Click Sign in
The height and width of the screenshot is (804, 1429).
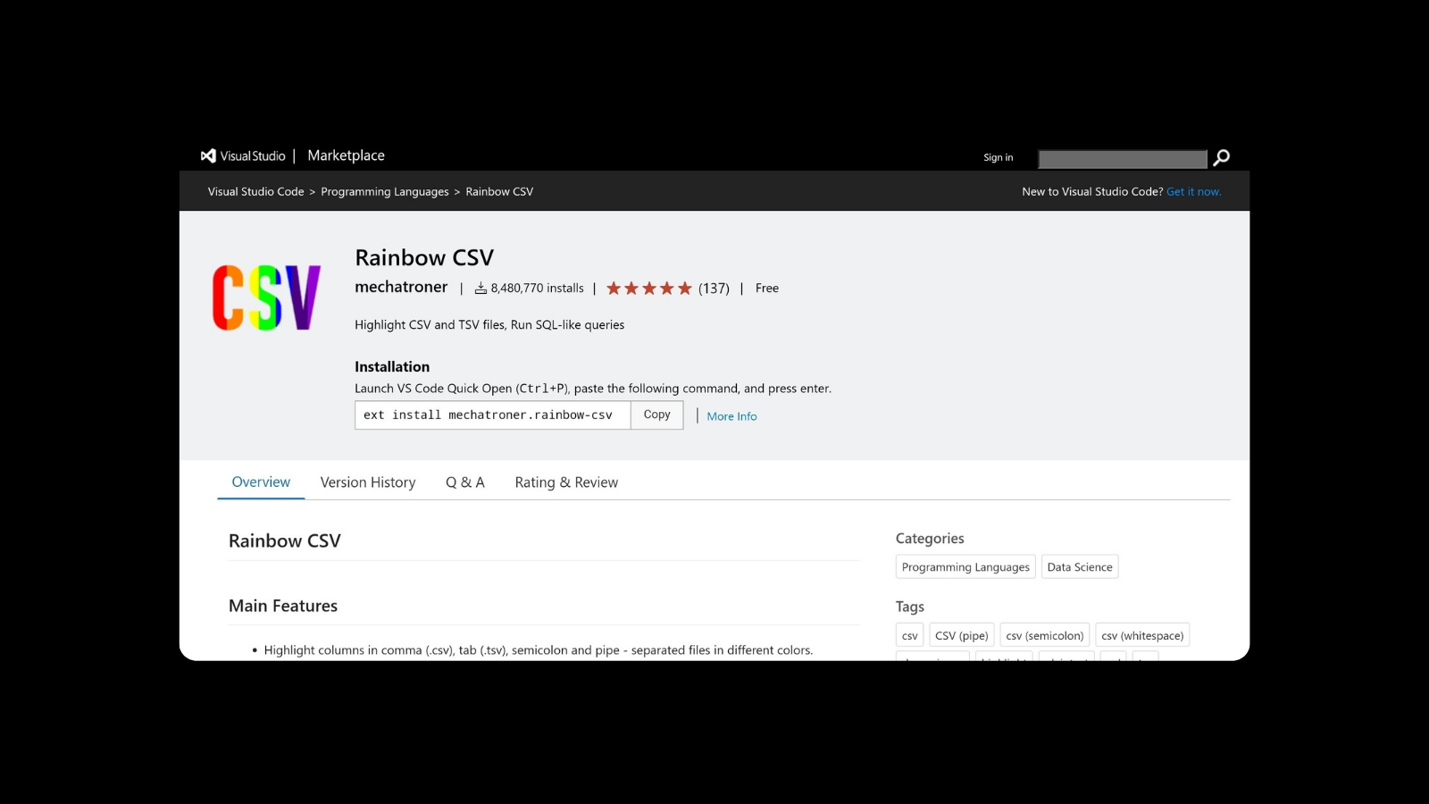999,157
